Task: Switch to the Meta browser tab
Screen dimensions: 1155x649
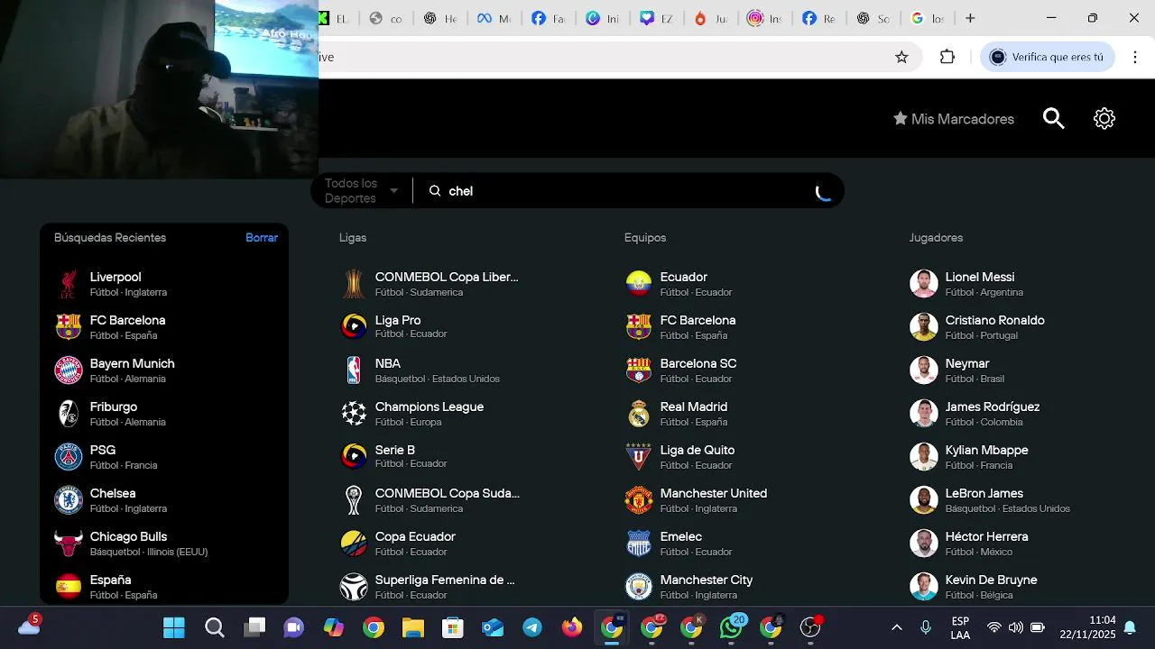Action: pyautogui.click(x=494, y=18)
